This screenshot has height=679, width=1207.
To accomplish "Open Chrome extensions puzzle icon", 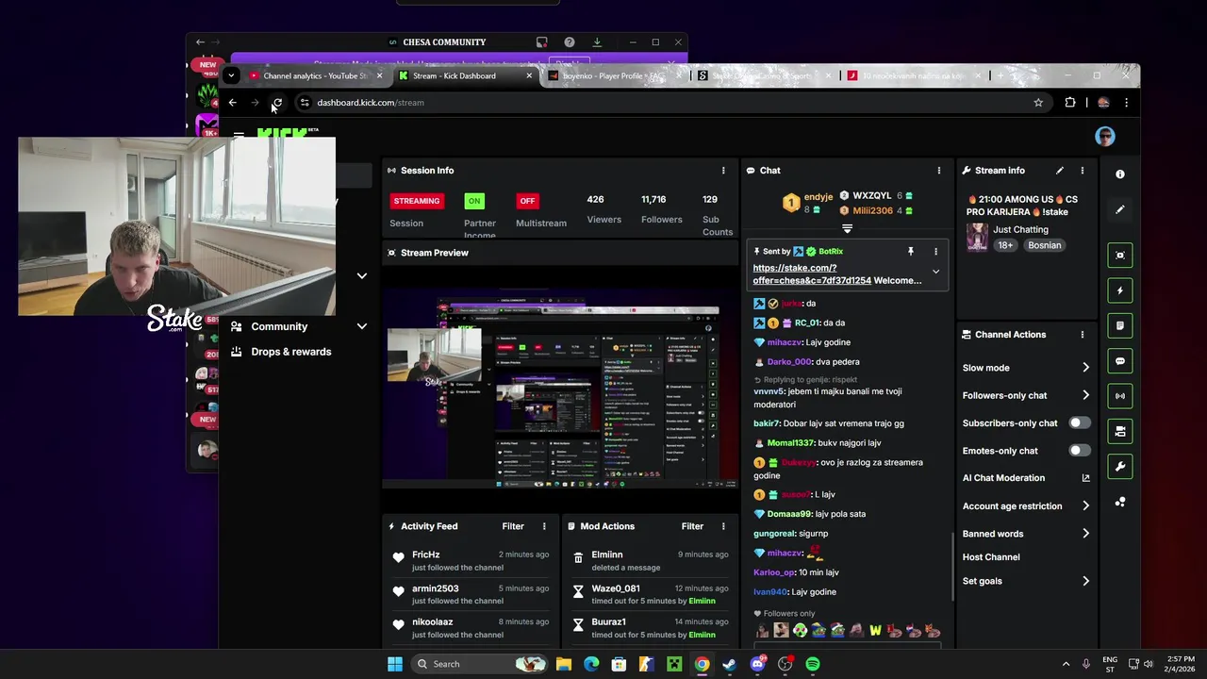I will [1070, 103].
